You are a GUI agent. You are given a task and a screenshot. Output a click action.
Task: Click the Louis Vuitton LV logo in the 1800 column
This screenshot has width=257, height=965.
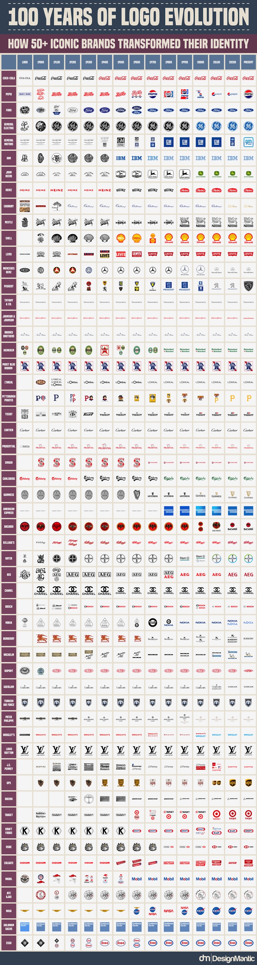click(x=25, y=751)
